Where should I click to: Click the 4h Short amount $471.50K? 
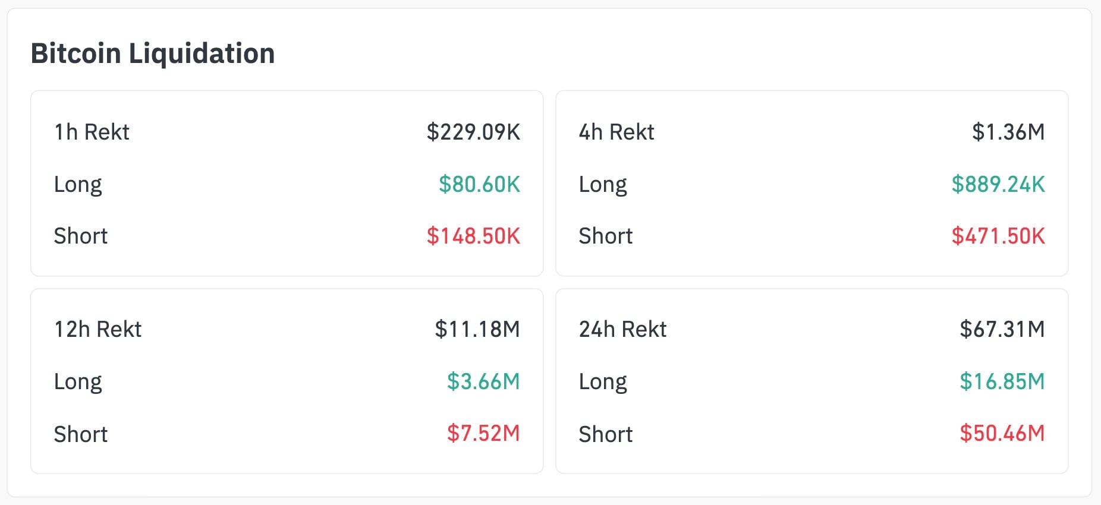point(998,236)
